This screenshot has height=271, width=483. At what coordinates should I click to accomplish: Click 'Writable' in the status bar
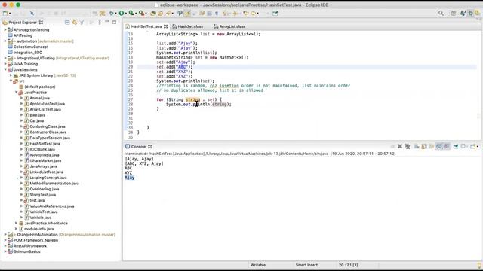pos(258,265)
